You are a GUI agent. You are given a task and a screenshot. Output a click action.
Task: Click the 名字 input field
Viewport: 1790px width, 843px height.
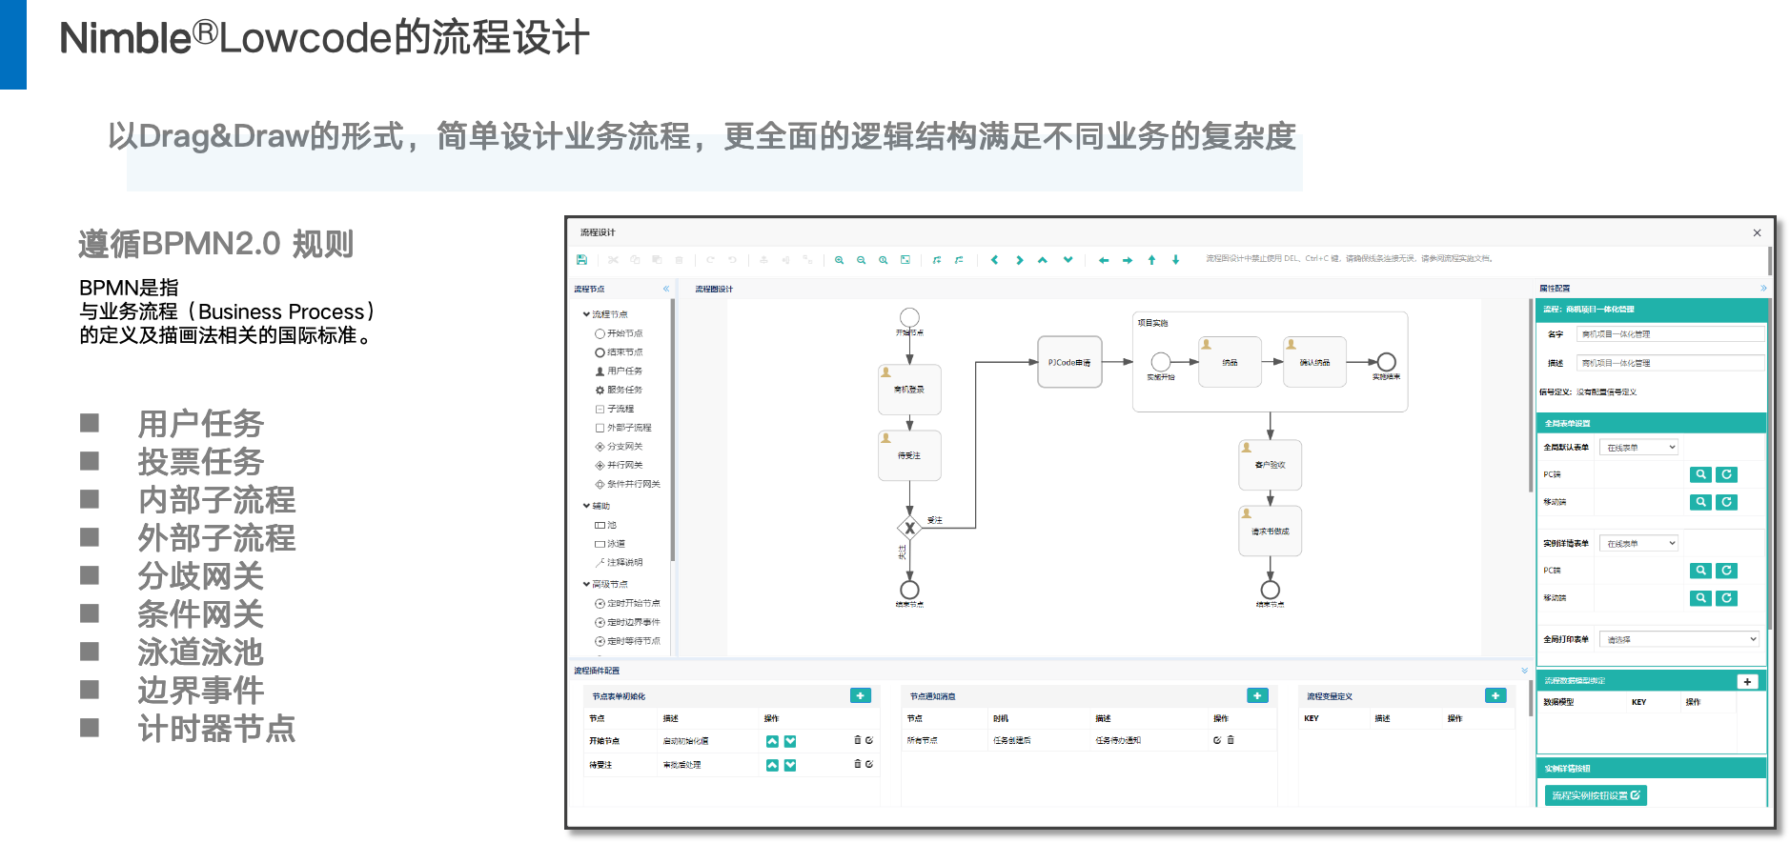[1669, 334]
